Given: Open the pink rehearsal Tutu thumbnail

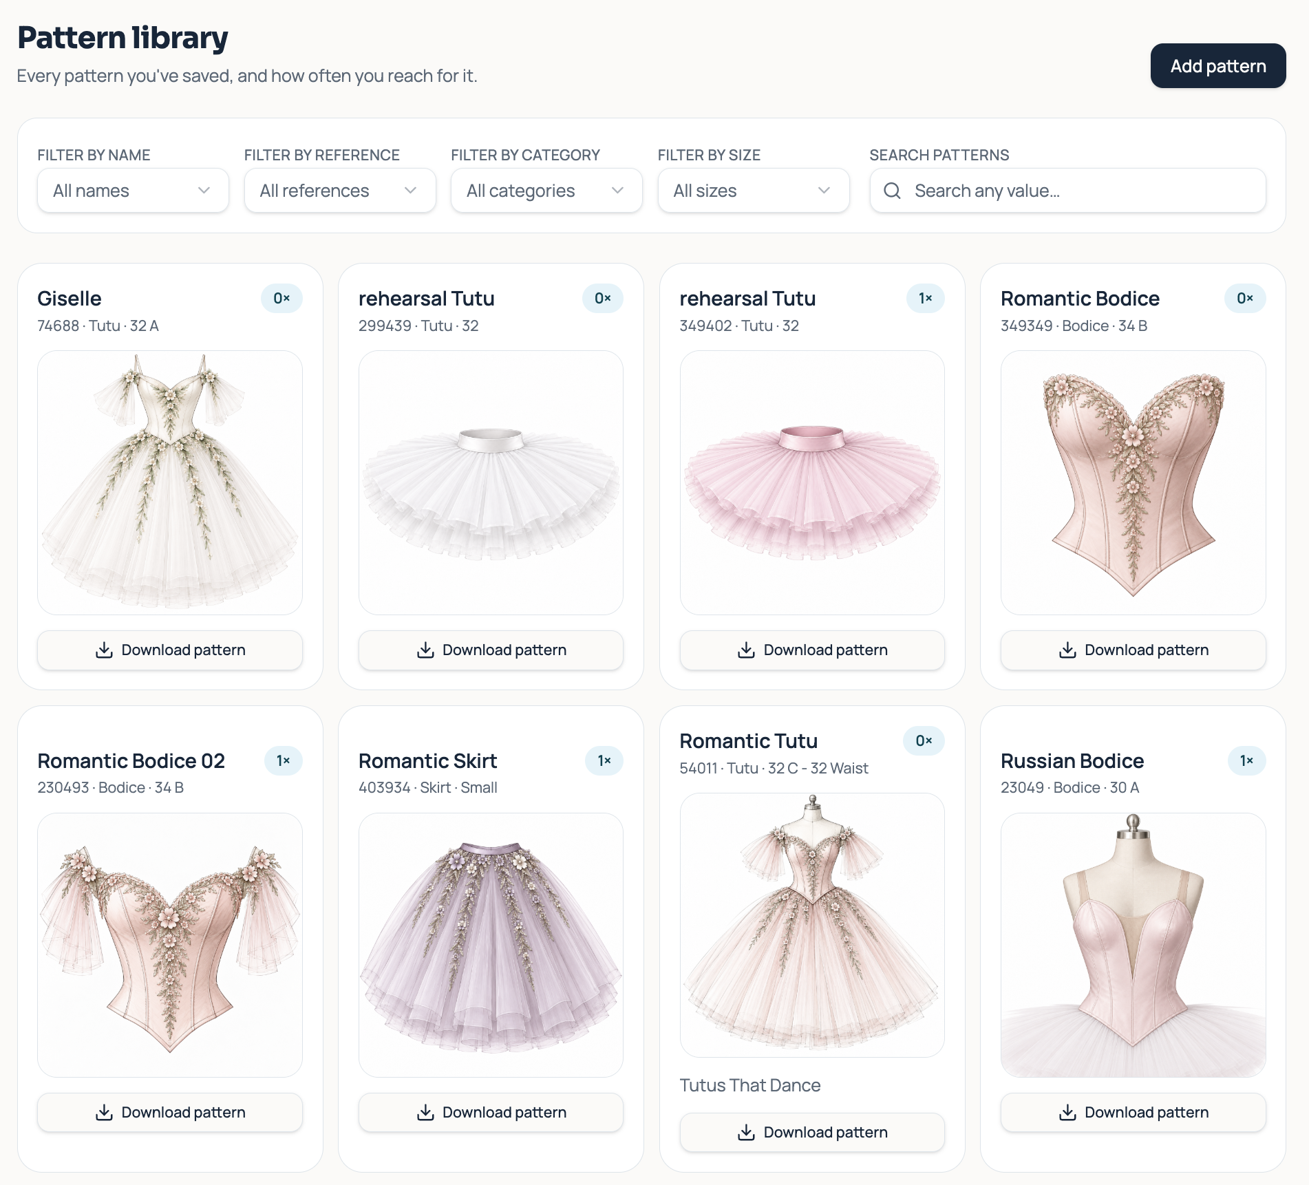Looking at the screenshot, I should click(x=812, y=482).
